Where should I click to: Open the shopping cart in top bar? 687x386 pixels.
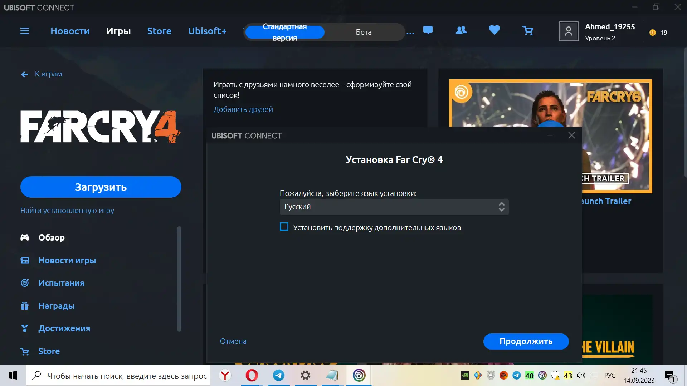click(528, 31)
